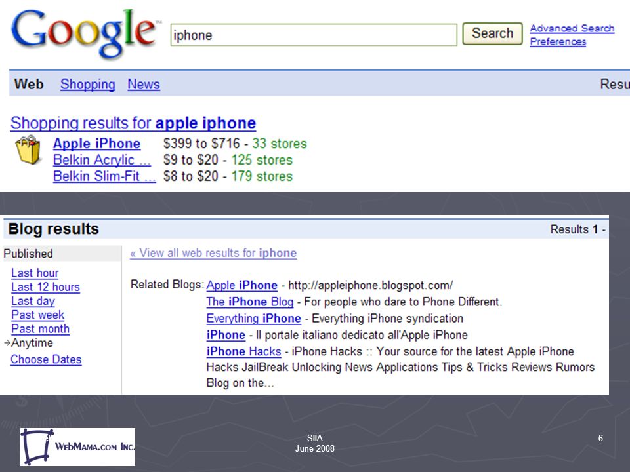Filter blogs by Last day

[33, 301]
